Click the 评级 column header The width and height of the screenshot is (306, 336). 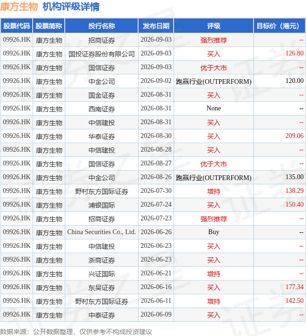(x=214, y=26)
